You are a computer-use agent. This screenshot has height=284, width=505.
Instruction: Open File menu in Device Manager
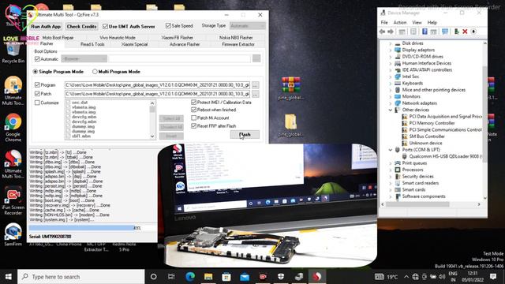point(384,23)
